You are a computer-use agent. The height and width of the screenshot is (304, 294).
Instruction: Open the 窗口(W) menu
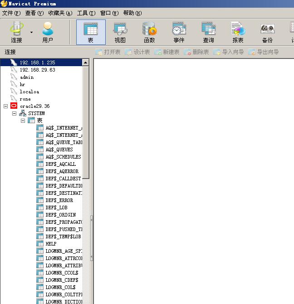click(109, 13)
